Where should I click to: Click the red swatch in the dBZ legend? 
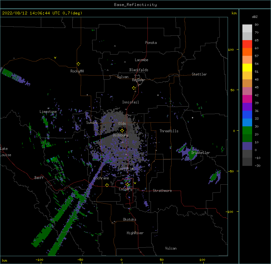click(247, 44)
